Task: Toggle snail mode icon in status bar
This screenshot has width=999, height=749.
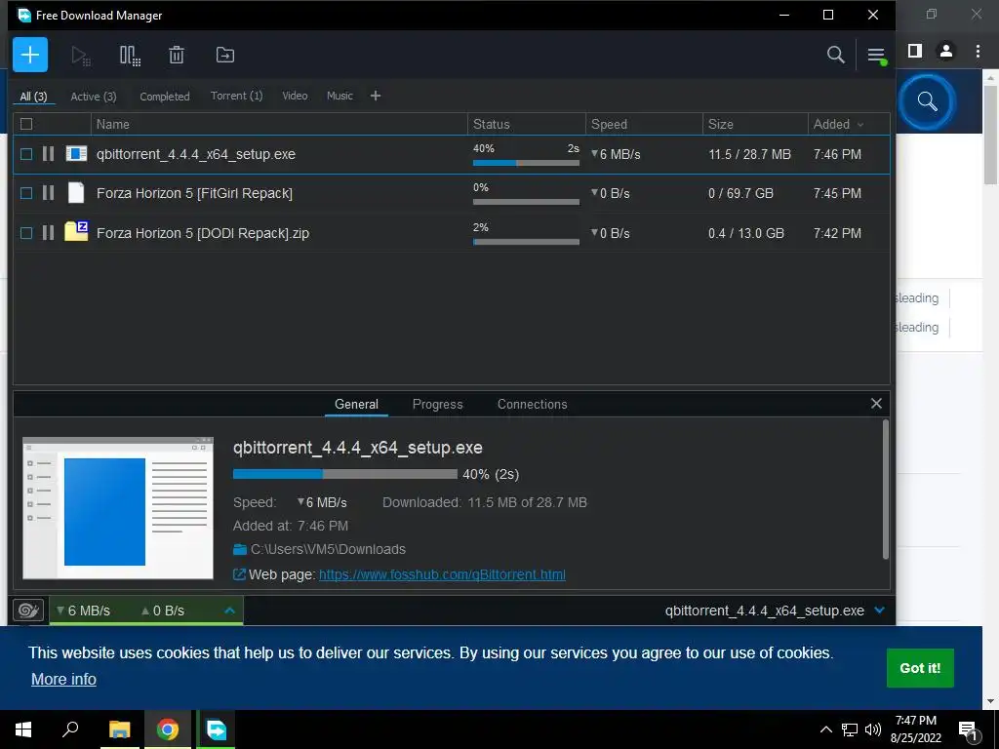Action: tap(28, 611)
